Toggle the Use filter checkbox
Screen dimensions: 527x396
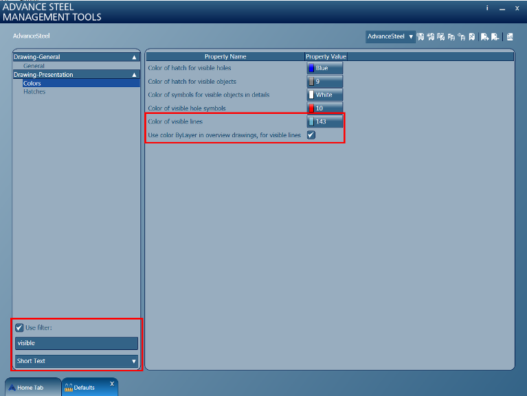click(19, 327)
